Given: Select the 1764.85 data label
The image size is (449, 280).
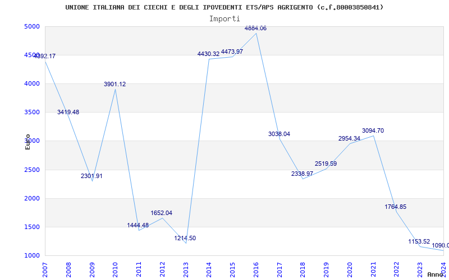Looking at the screenshot, I should coord(396,207).
